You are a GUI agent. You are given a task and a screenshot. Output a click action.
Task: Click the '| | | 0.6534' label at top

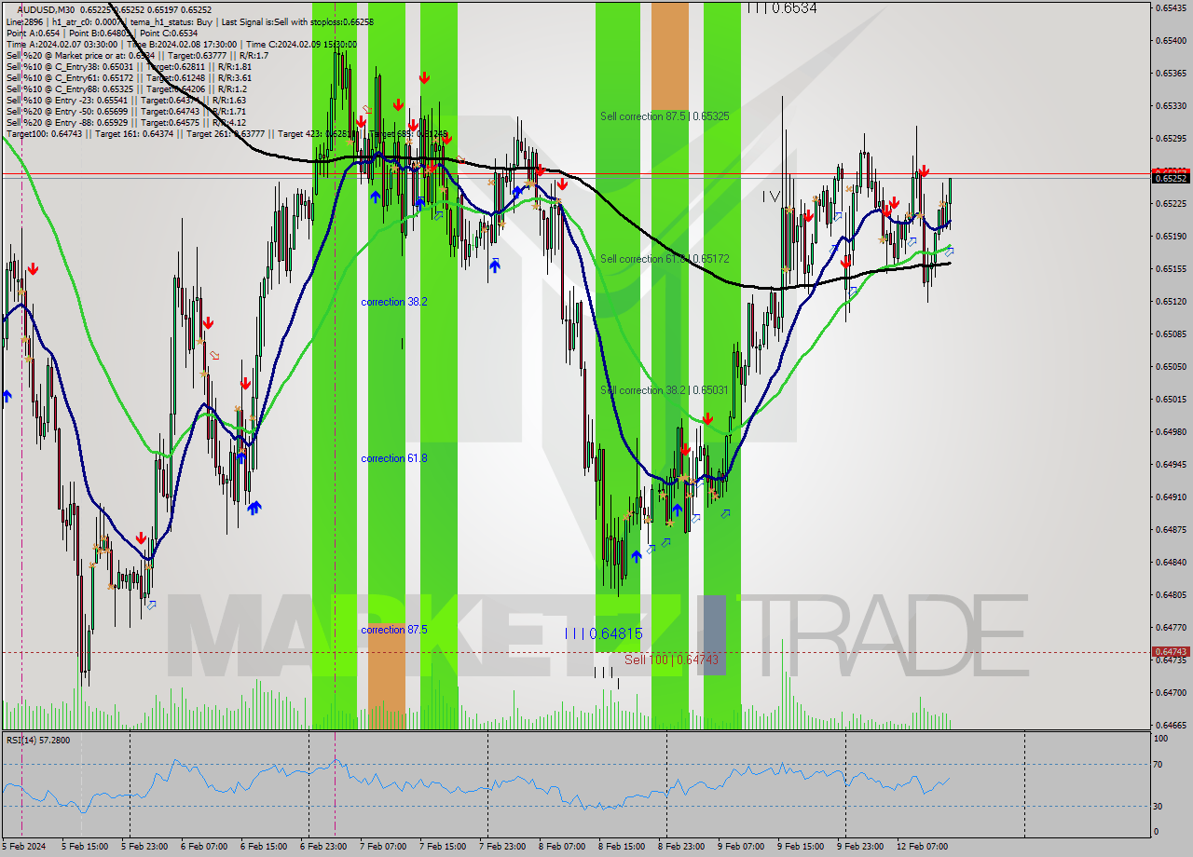pyautogui.click(x=781, y=7)
